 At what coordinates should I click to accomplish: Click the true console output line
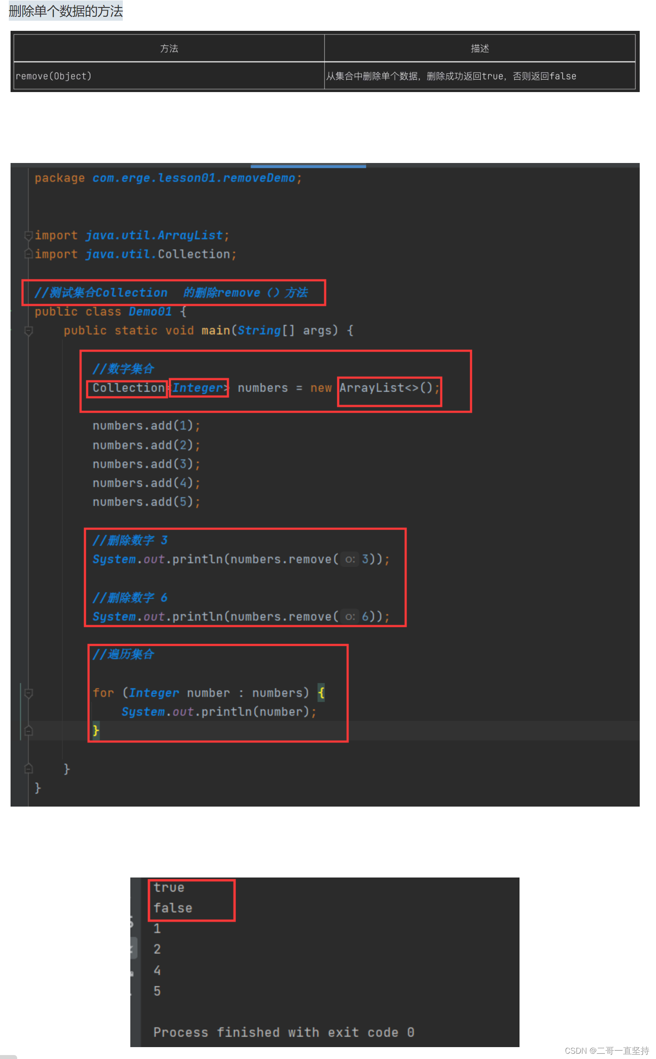[169, 887]
